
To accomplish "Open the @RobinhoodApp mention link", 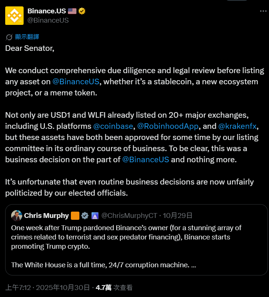I will (168, 126).
